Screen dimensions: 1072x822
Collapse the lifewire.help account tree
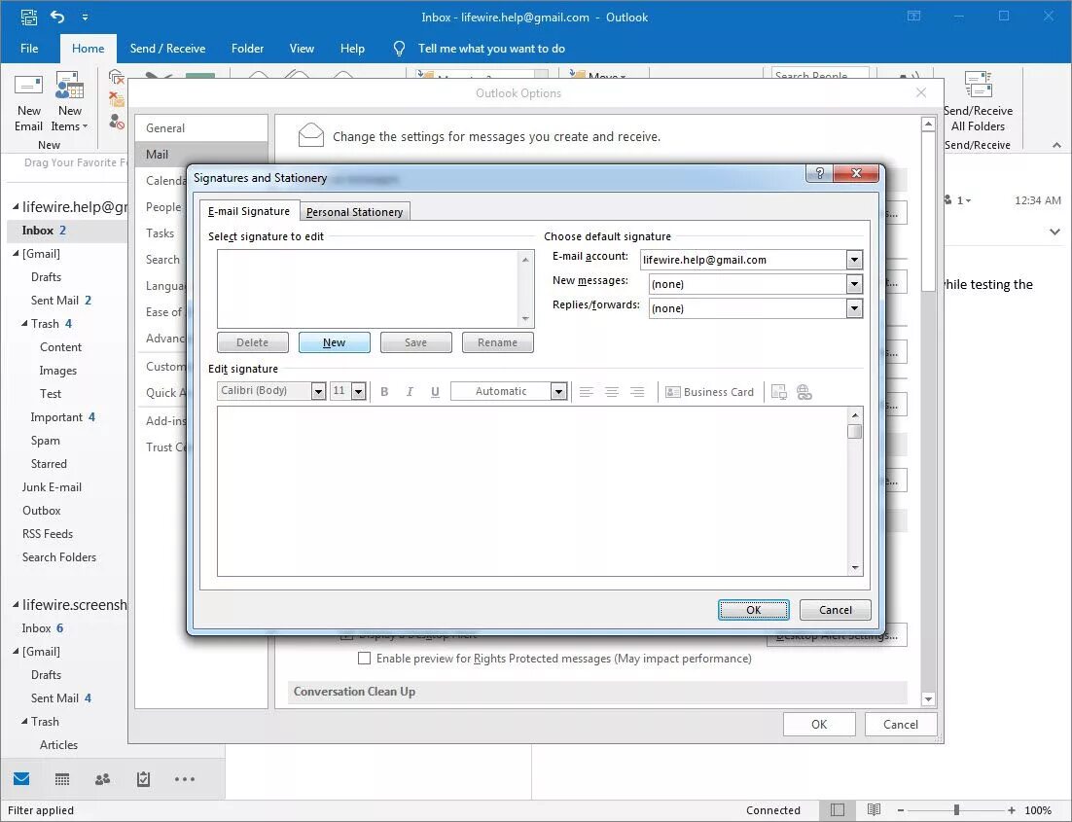pos(16,206)
